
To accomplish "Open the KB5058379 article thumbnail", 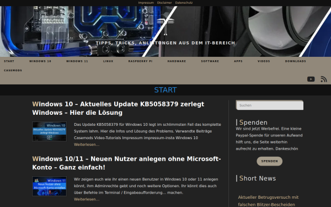I will [x=50, y=131].
